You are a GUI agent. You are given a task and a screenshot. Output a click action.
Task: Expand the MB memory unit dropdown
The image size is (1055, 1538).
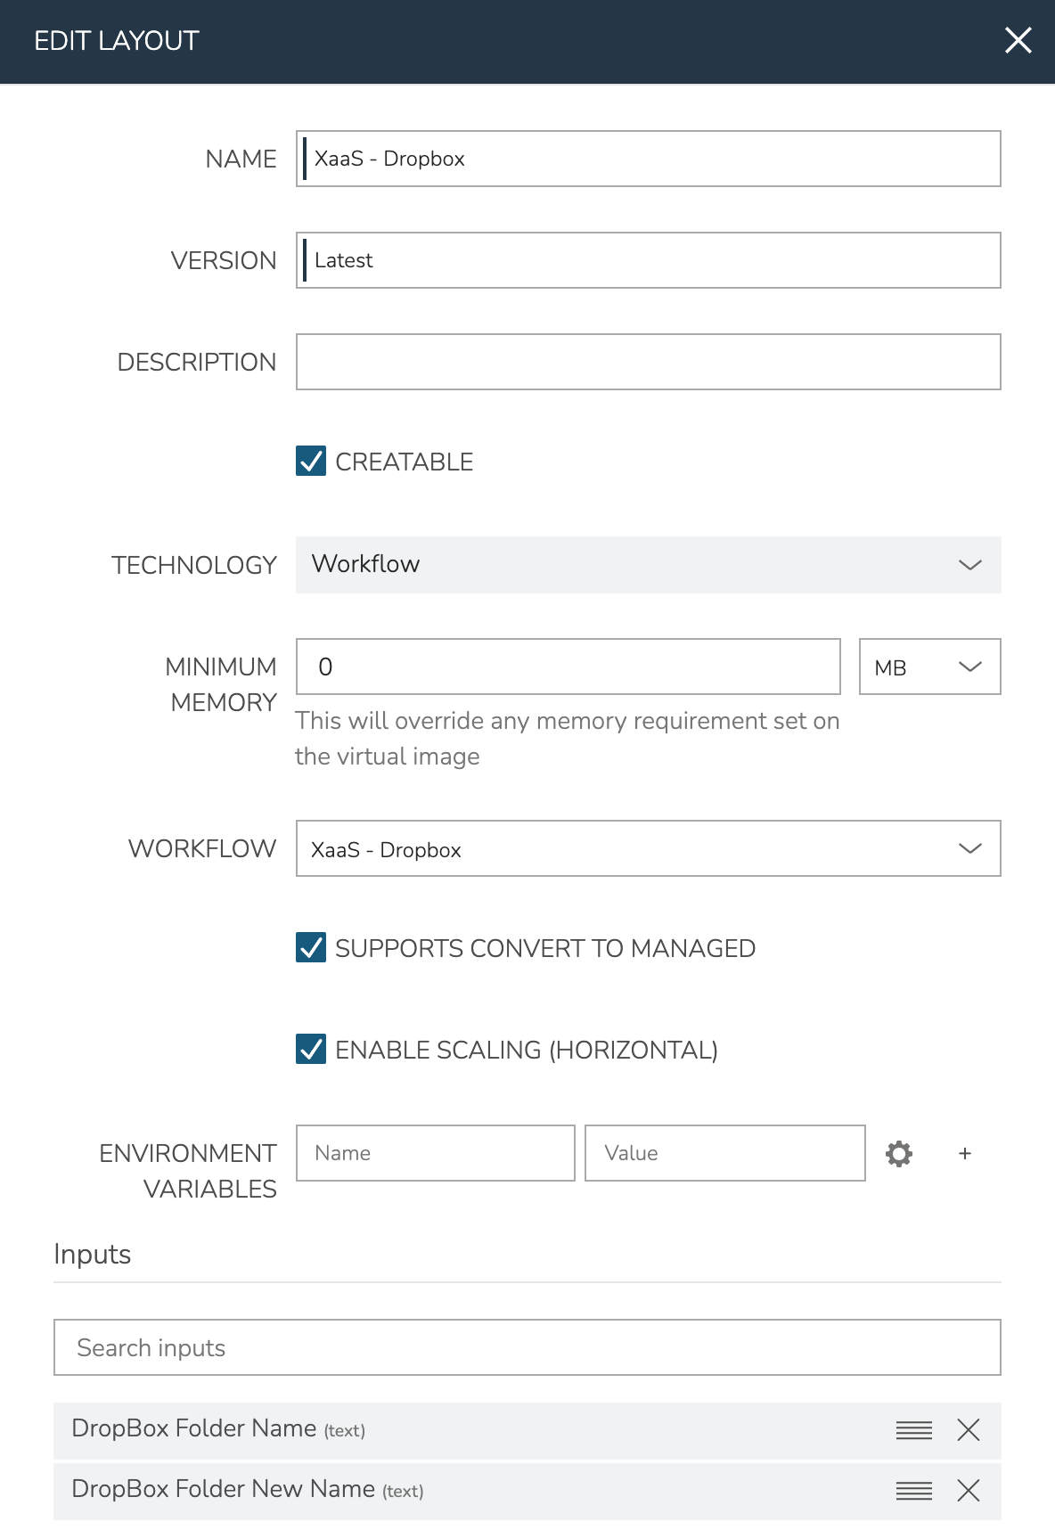tap(929, 667)
